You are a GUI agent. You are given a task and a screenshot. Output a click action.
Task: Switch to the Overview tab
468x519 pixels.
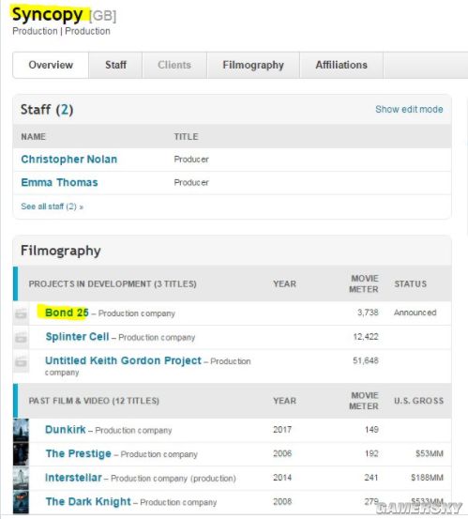pos(51,65)
